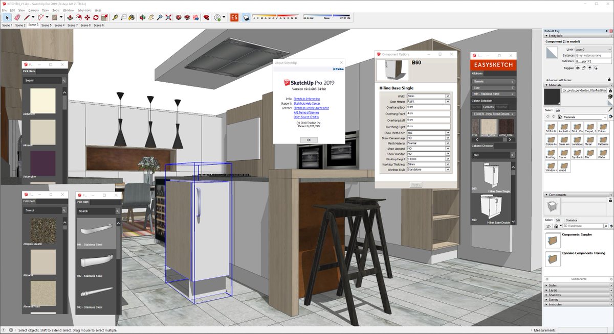Click the shadow display toolbar icon
Screen dimensions: 614x334
(246, 17)
